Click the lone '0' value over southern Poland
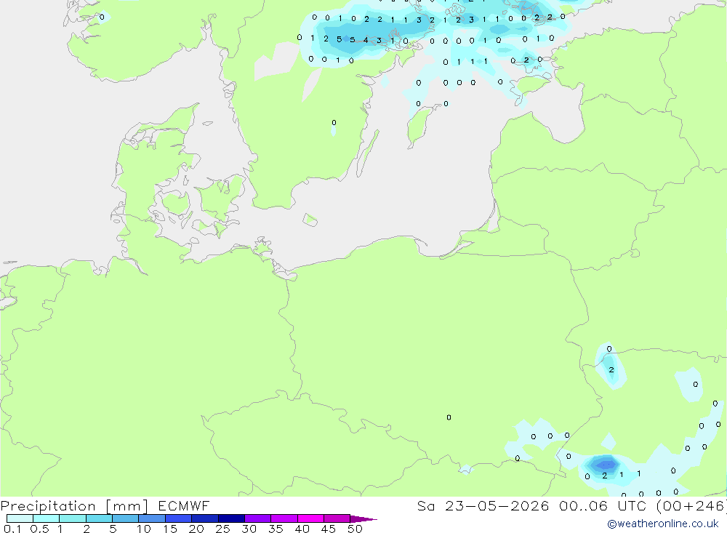This screenshot has width=727, height=533. pyautogui.click(x=449, y=417)
